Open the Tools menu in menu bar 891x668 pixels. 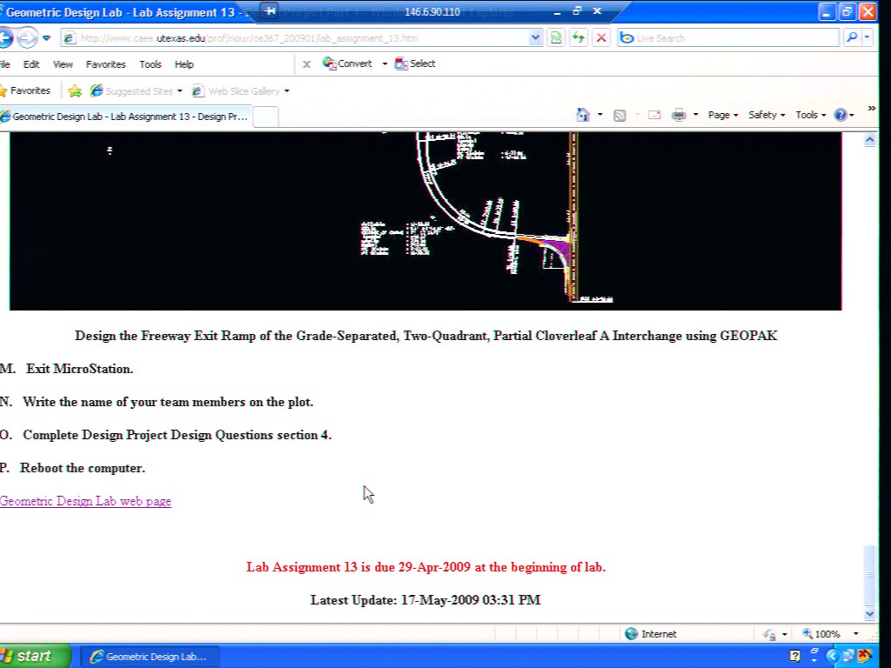151,64
